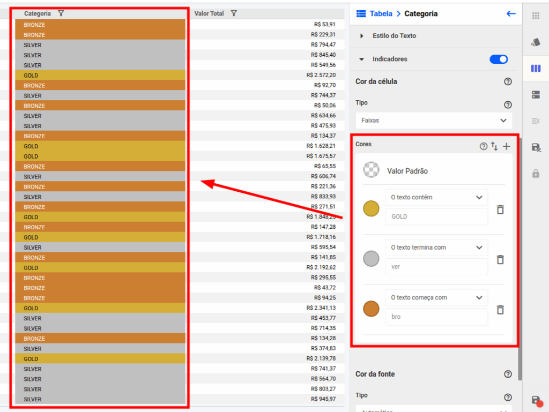
Task: Delete the GOLD color rule
Action: pyautogui.click(x=500, y=209)
